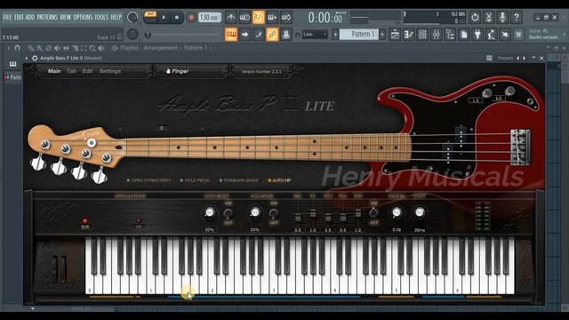Start playback with the play button
Image resolution: width=569 pixels, height=320 pixels.
click(x=164, y=18)
